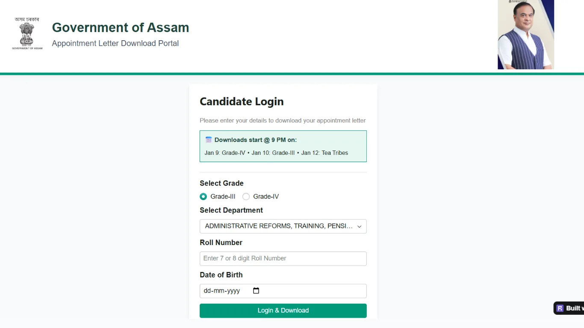Image resolution: width=584 pixels, height=328 pixels.
Task: Click the Grade-III option circle indicator
Action: click(203, 196)
